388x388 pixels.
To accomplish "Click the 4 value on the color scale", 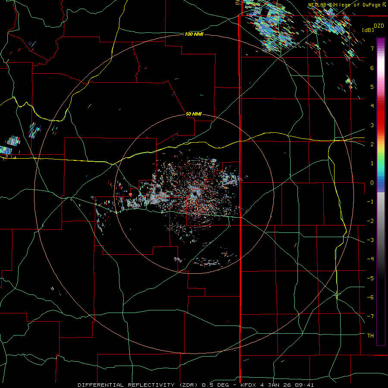I will pyautogui.click(x=372, y=106).
